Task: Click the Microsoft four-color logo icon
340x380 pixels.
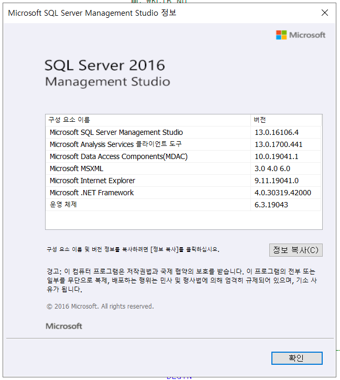Action: 281,35
